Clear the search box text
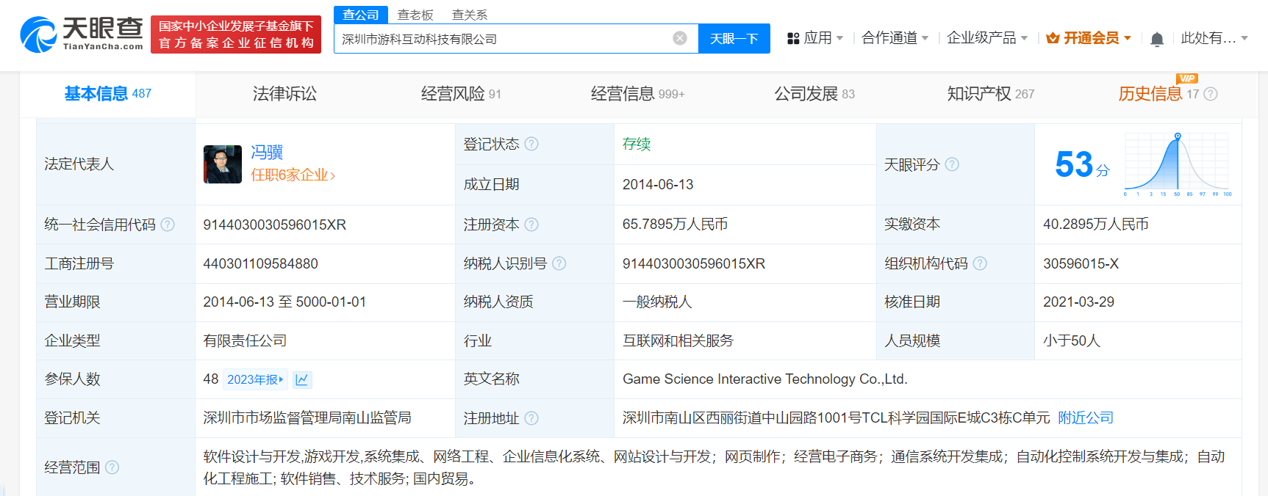The image size is (1268, 496). 680,38
